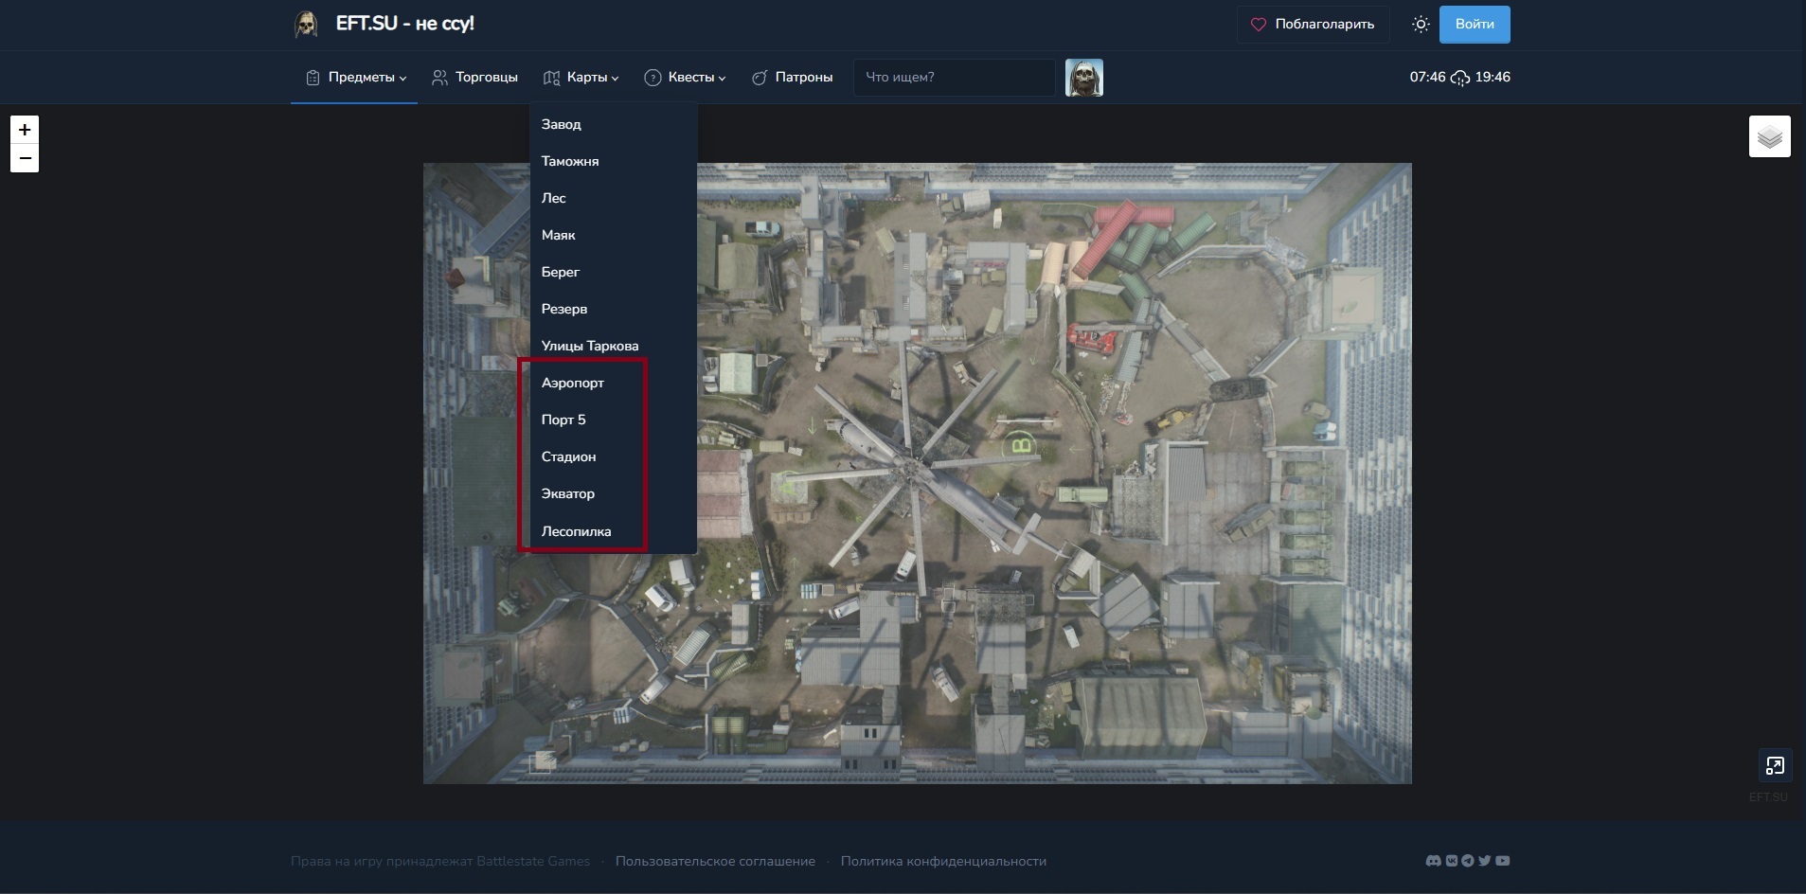
Task: Click the skull avatar thumbnail next to search
Action: (x=1084, y=78)
